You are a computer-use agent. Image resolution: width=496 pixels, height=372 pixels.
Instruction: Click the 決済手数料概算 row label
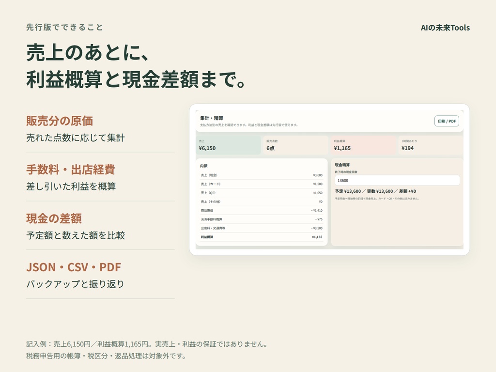pos(211,219)
